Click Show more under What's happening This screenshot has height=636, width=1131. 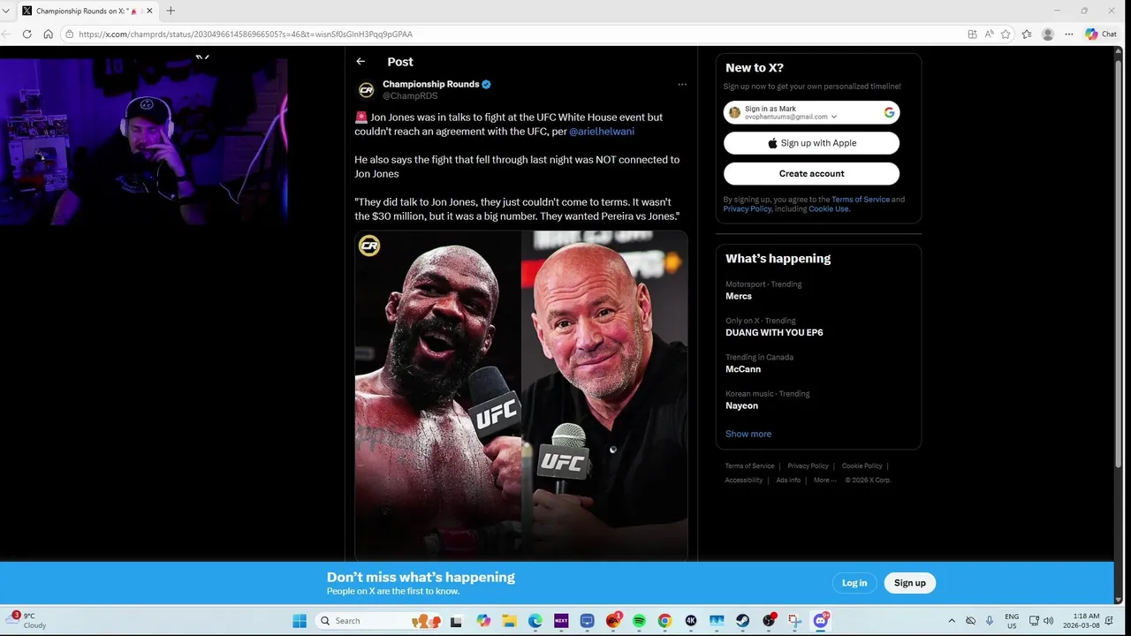(x=748, y=434)
